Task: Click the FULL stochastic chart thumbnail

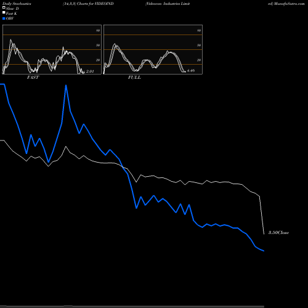Action: coord(153,49)
